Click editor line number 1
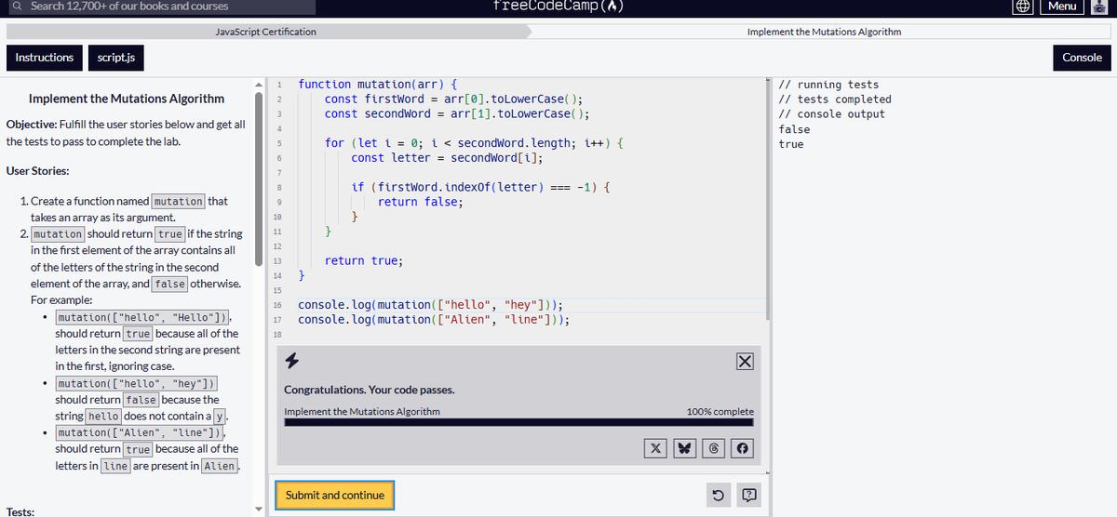 click(279, 85)
